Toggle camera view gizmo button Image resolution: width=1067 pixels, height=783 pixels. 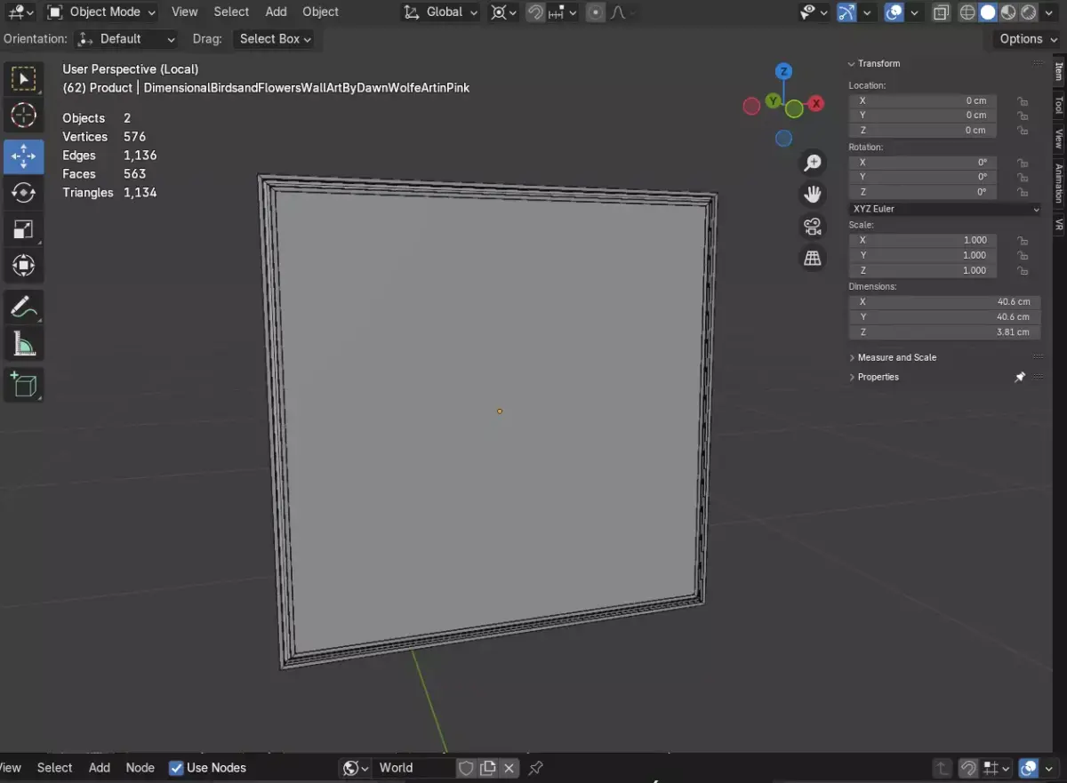813,226
